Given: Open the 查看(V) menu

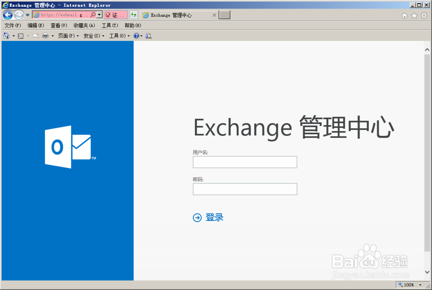Looking at the screenshot, I should pyautogui.click(x=59, y=25).
